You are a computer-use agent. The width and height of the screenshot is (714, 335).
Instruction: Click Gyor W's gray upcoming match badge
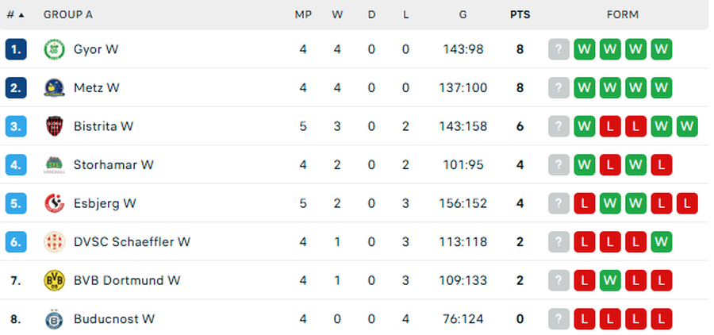559,49
